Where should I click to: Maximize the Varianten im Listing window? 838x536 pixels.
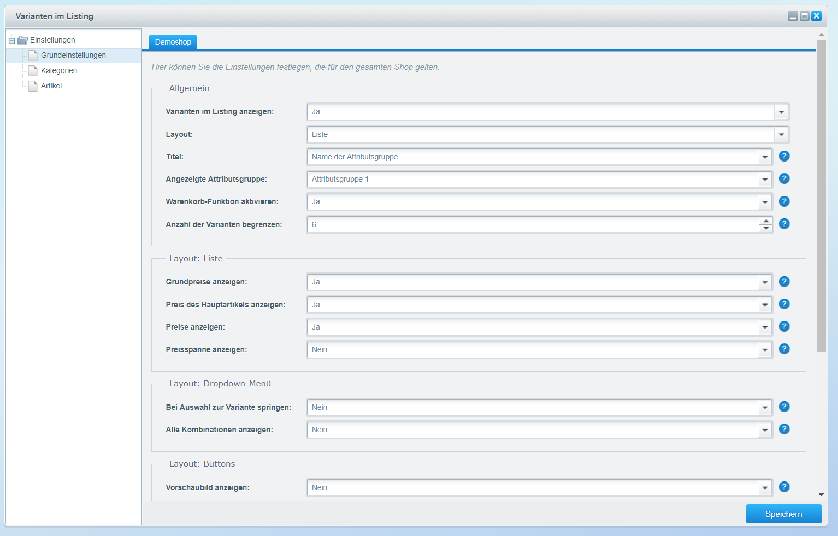click(x=804, y=16)
